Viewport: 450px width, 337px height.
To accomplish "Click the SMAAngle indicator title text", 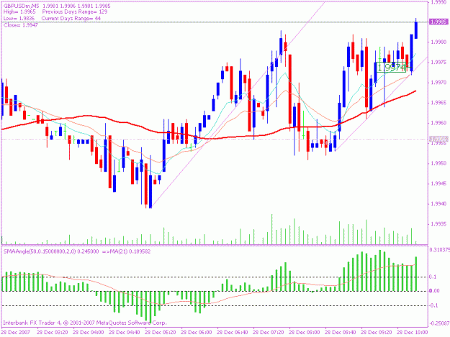I will 51,251.
